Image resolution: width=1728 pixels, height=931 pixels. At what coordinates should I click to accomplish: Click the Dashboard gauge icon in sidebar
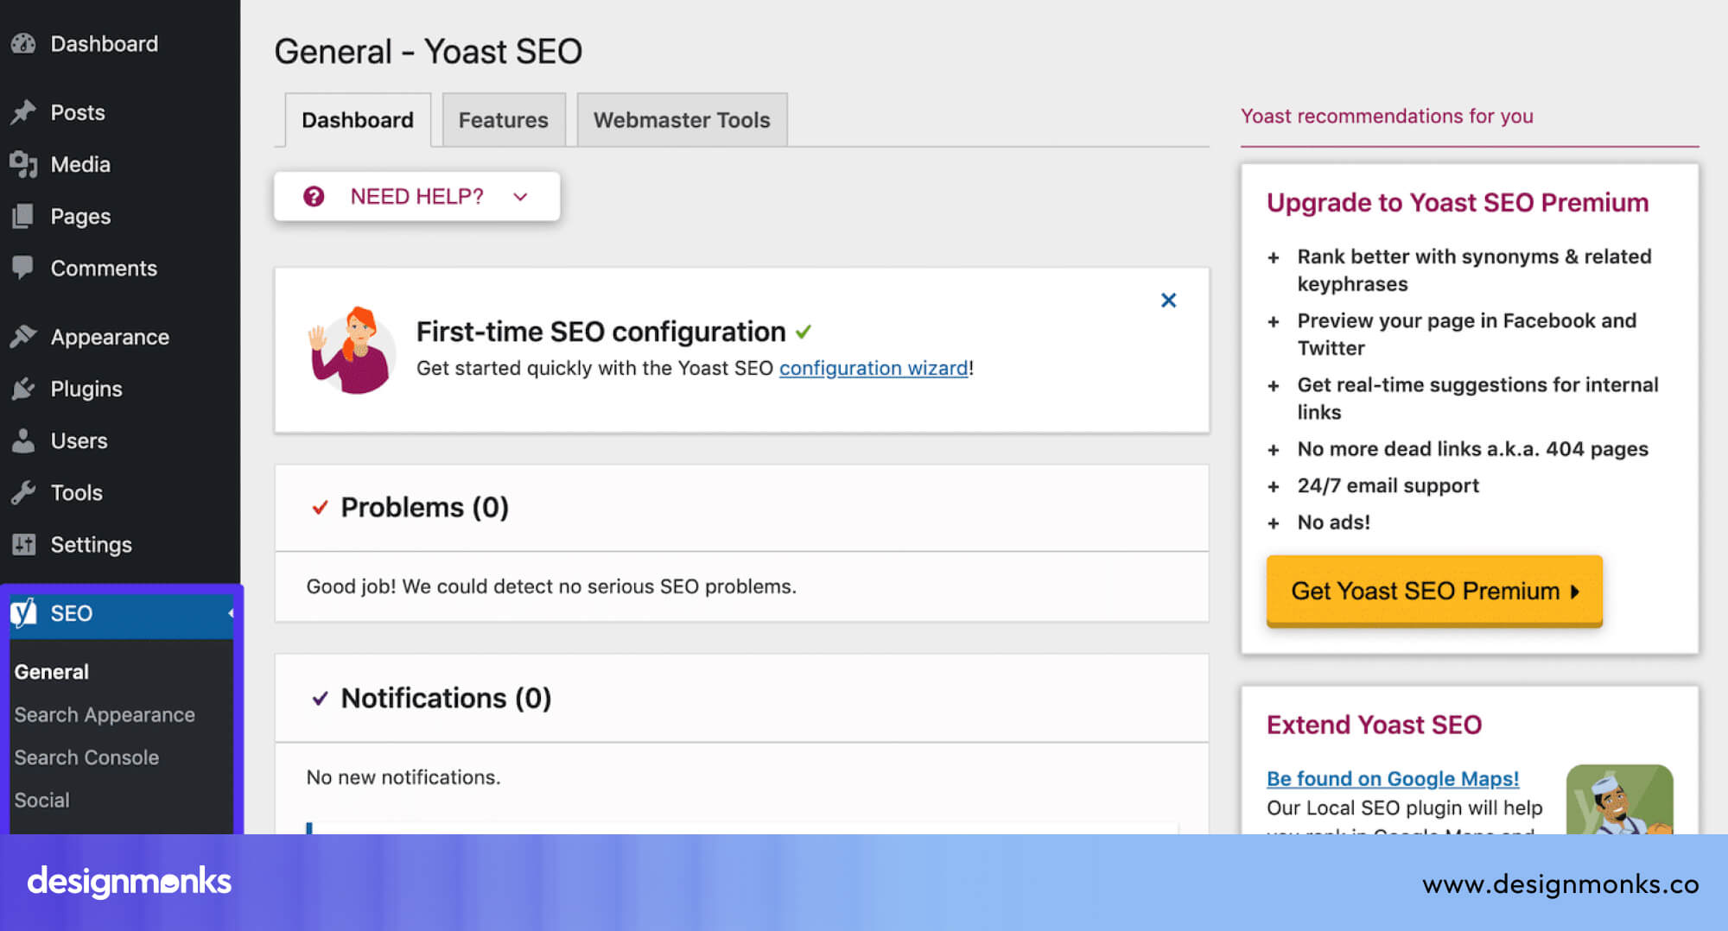point(24,43)
